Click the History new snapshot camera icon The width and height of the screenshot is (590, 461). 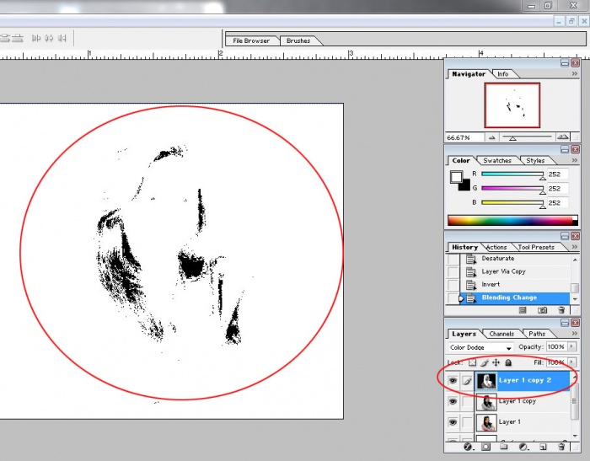[x=542, y=310]
